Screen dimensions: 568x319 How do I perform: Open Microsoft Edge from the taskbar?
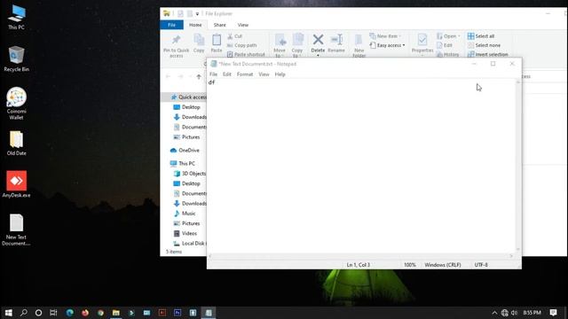69,313
